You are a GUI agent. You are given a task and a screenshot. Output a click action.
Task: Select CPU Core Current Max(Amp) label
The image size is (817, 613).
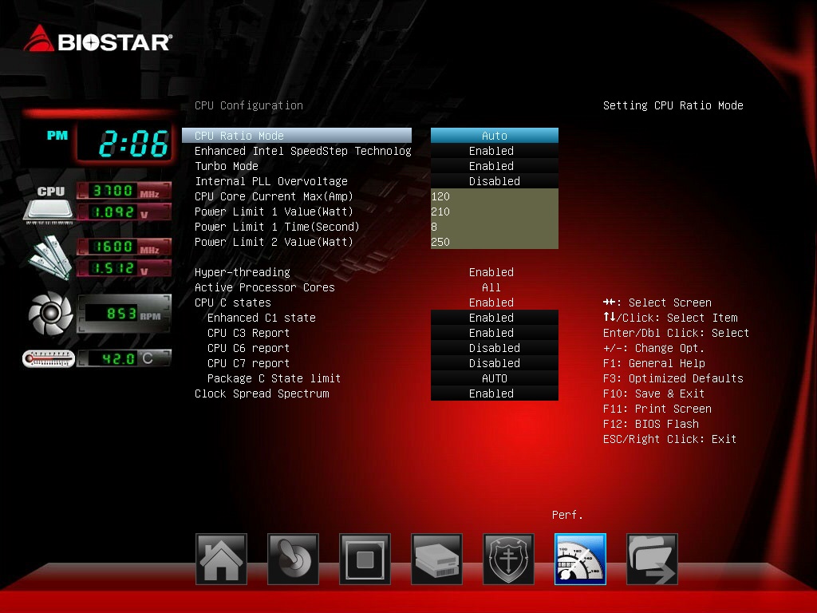274,196
